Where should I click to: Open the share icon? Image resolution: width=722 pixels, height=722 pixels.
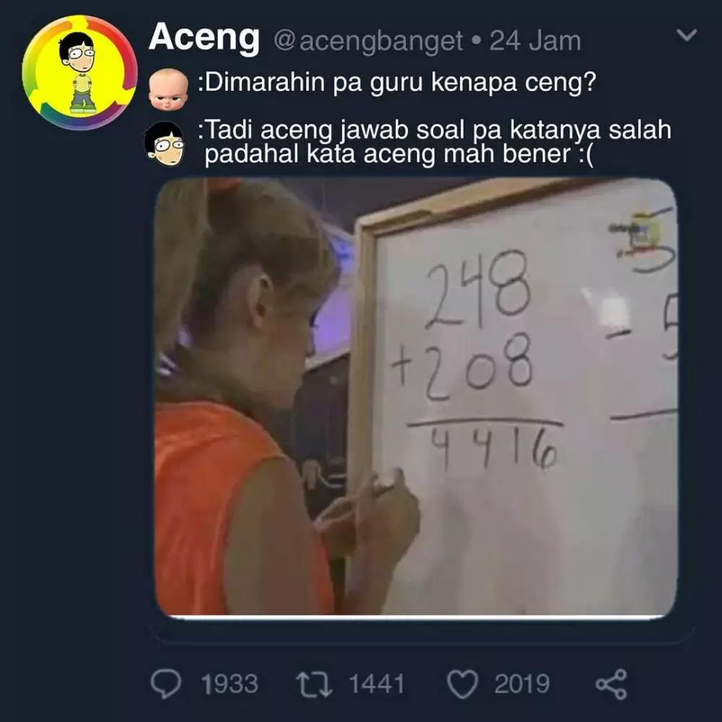click(612, 684)
